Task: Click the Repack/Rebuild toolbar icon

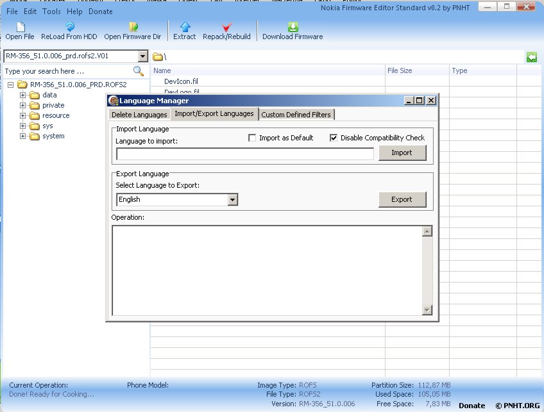Action: (227, 27)
